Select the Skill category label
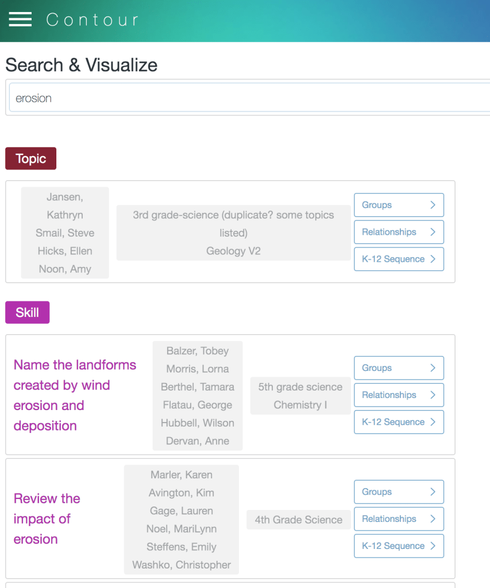Viewport: 490px width, 588px height. coord(28,312)
